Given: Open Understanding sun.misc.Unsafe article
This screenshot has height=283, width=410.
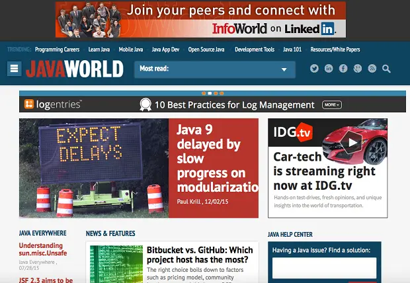Looking at the screenshot, I should pos(43,249).
